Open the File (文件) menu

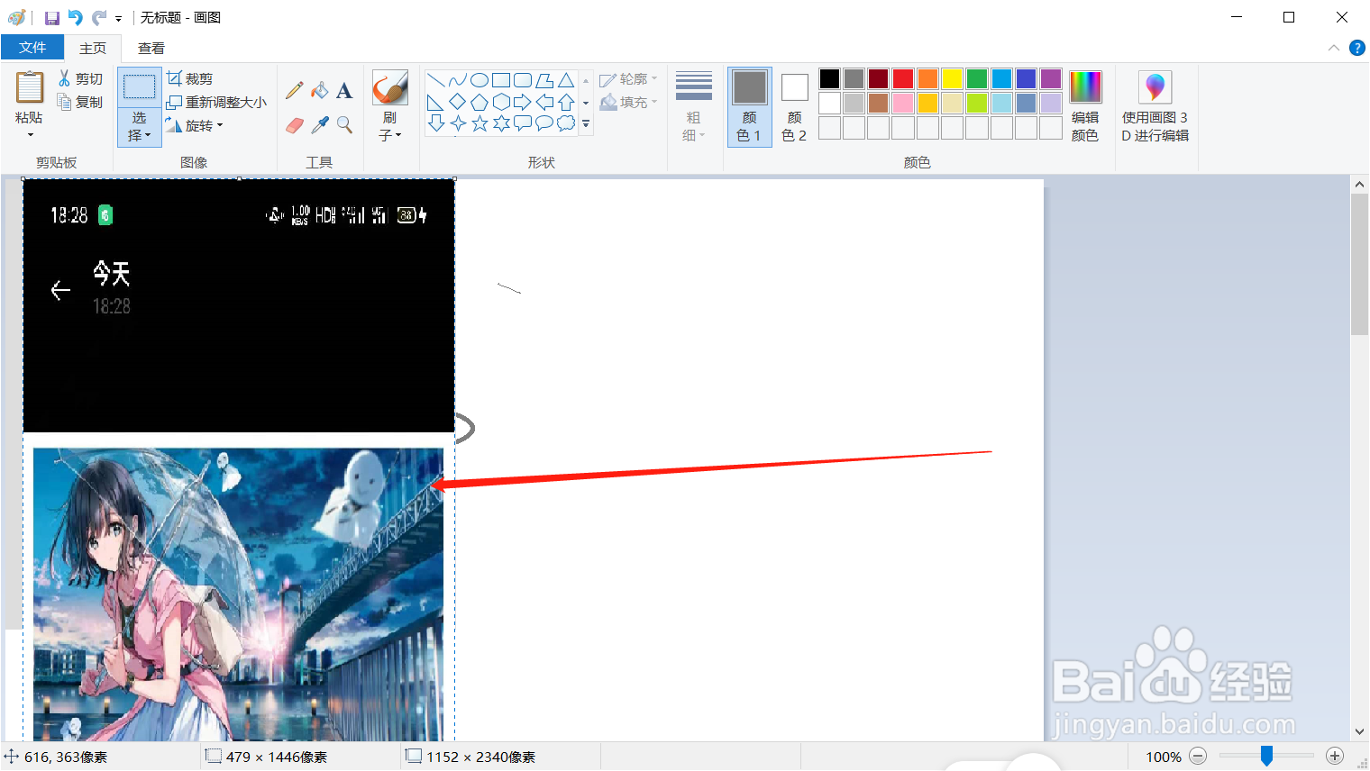(x=32, y=48)
